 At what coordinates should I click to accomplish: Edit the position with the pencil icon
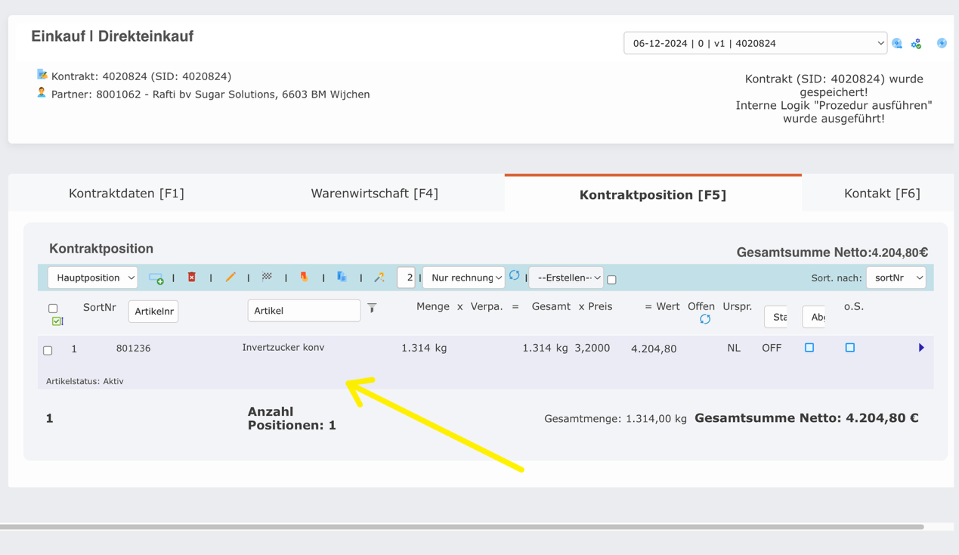[231, 277]
